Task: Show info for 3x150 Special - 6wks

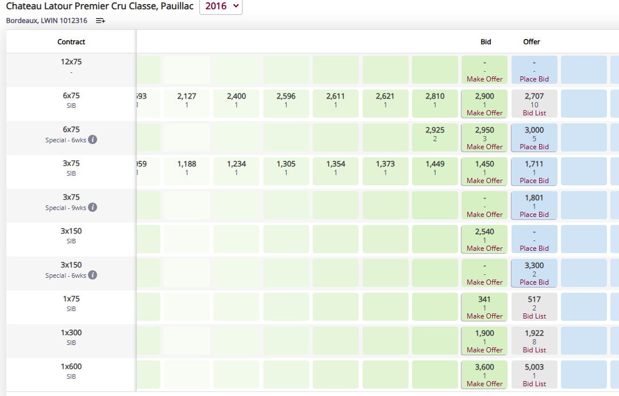Action: pos(93,275)
